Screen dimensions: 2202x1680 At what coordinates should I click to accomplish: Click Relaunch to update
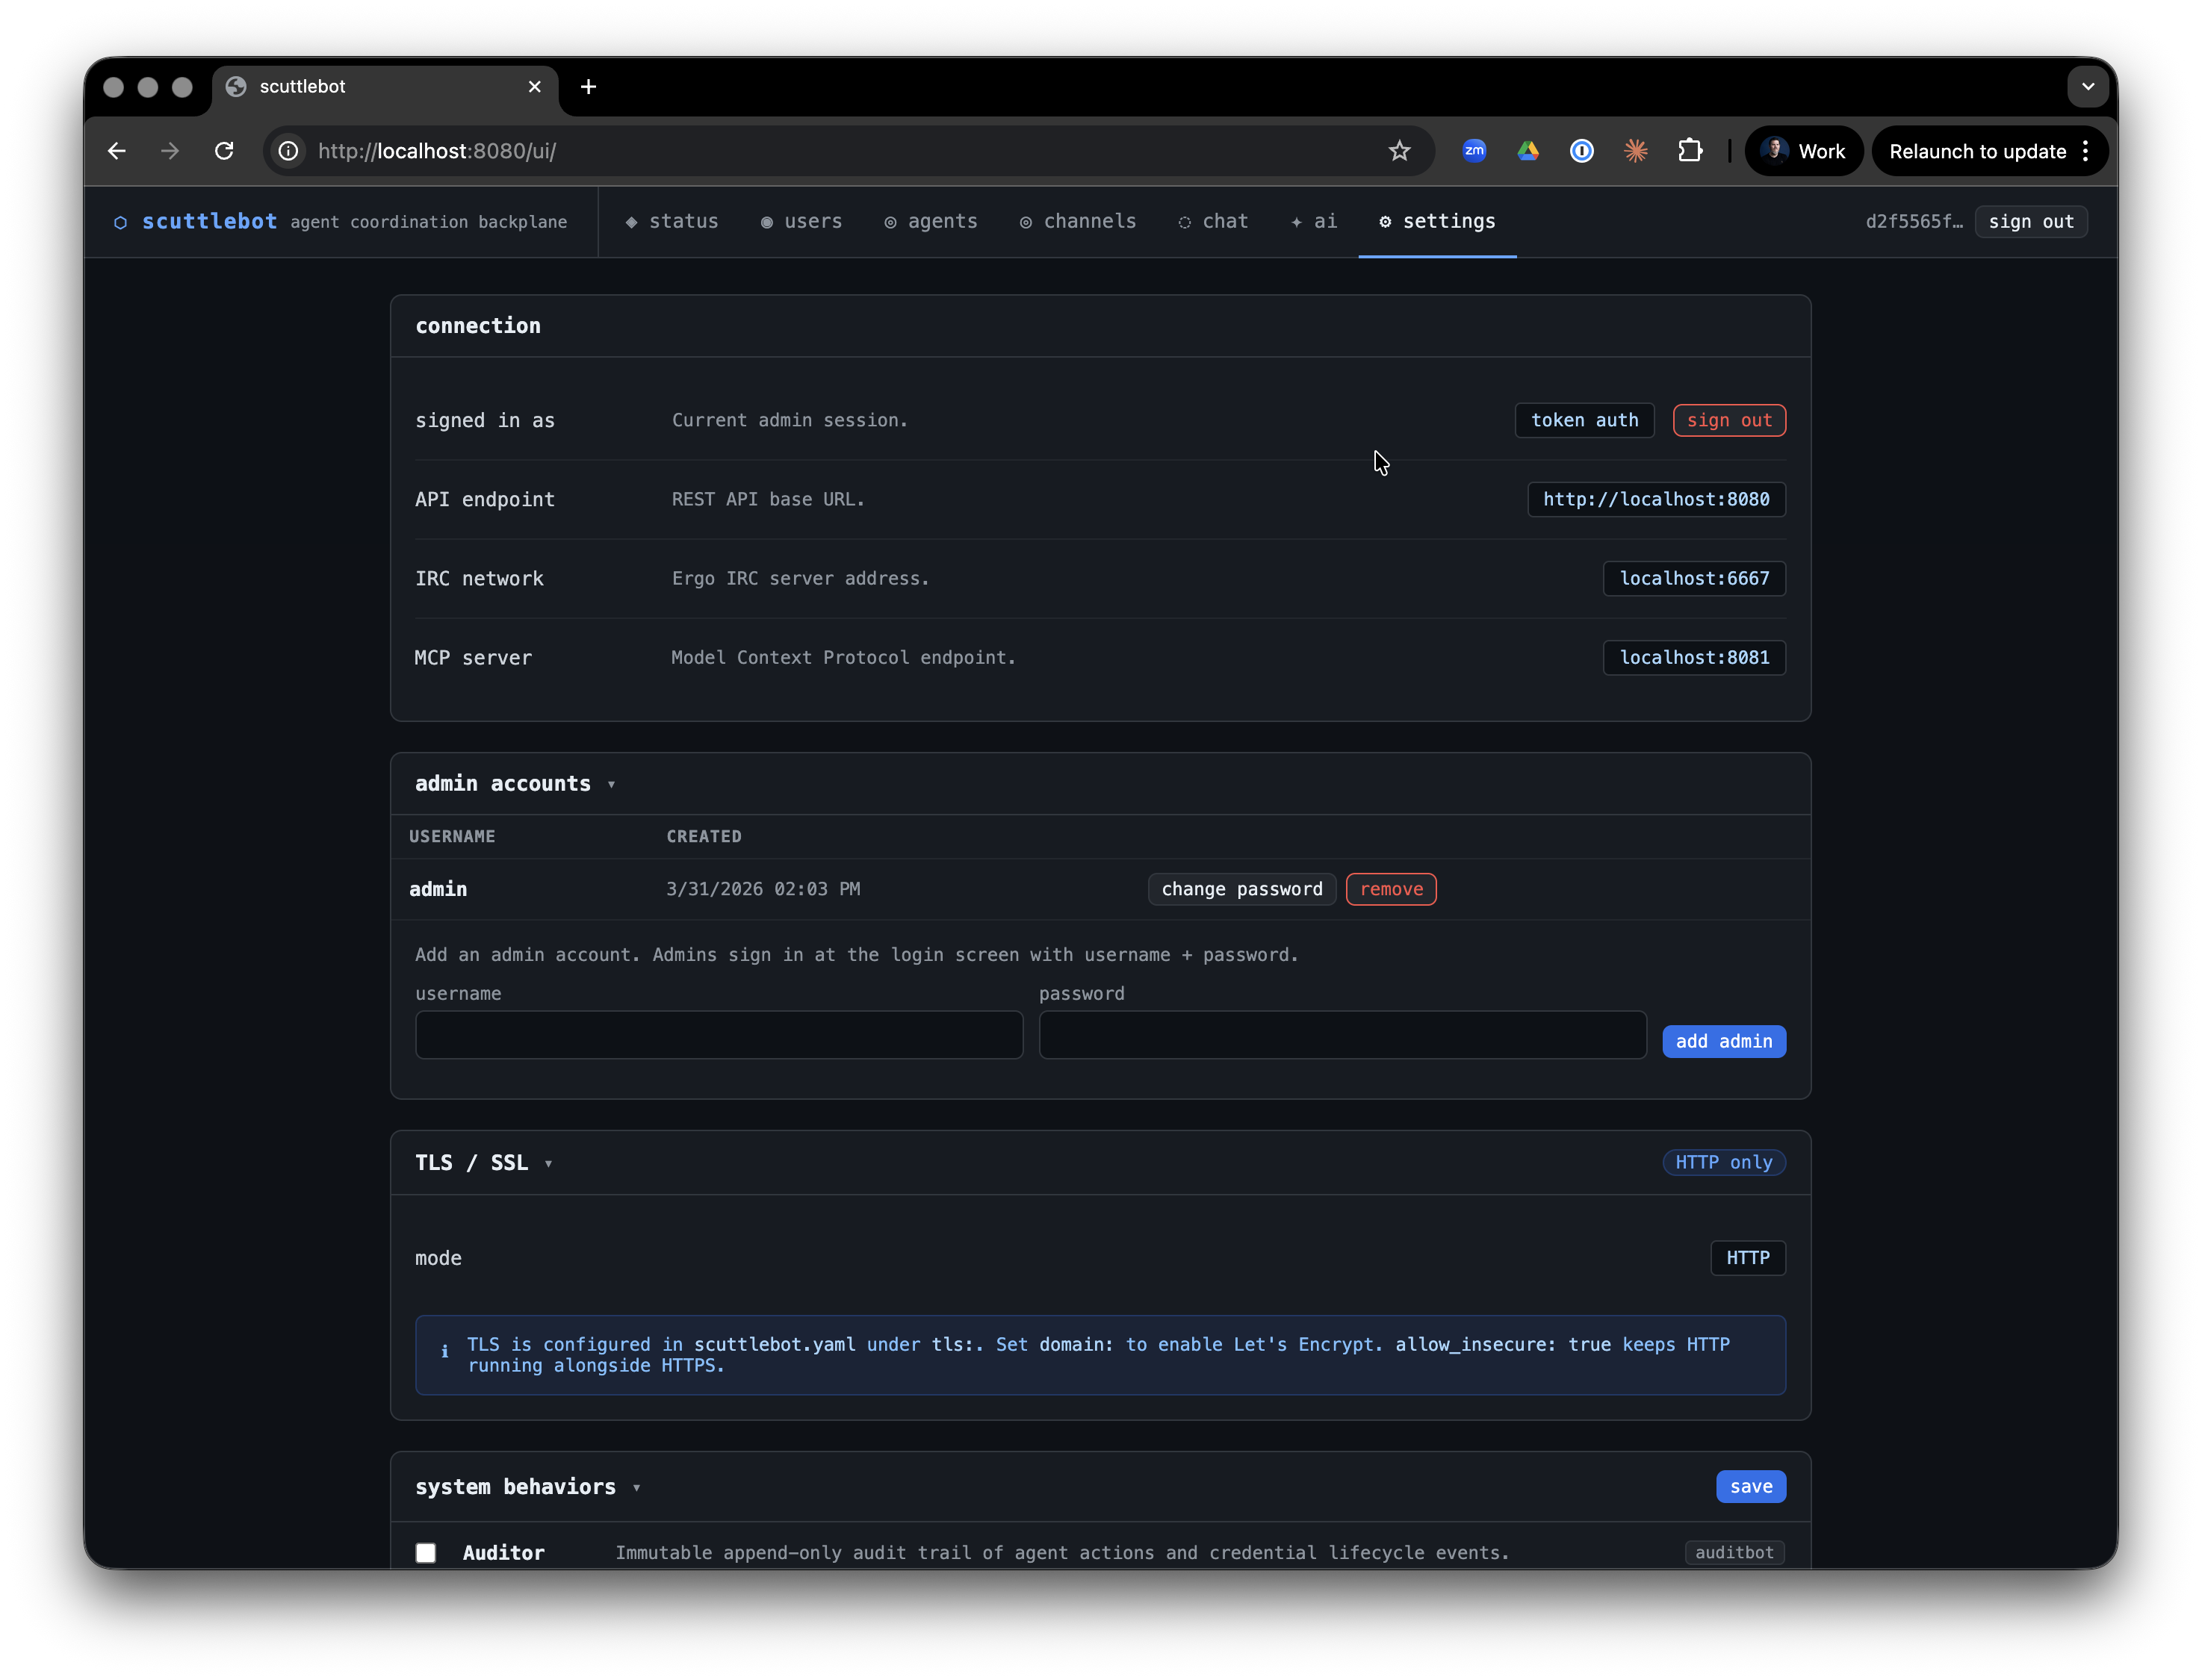[x=1977, y=151]
